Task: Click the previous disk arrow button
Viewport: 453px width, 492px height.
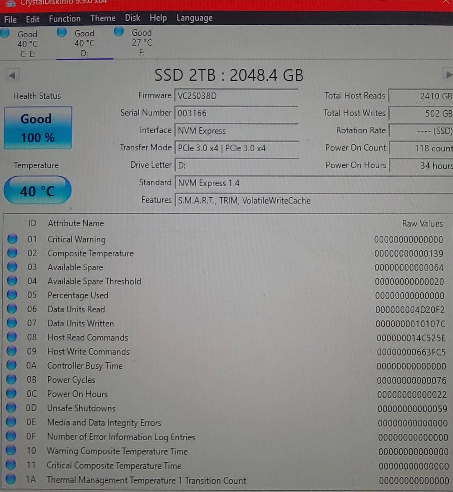Action: (13, 75)
